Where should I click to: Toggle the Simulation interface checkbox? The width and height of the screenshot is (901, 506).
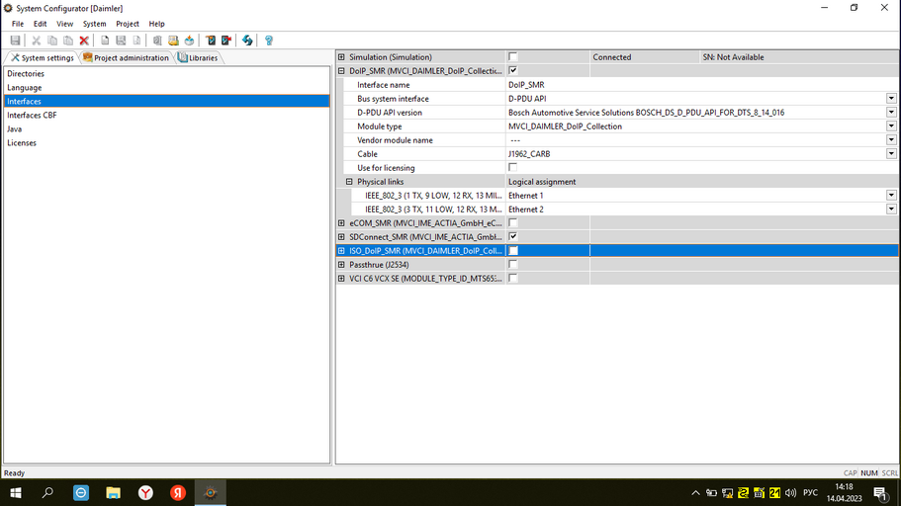coord(513,57)
